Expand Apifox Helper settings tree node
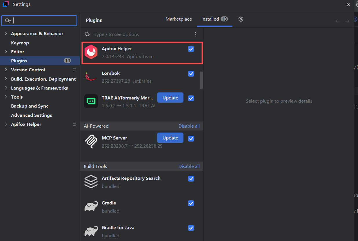 [x=6, y=124]
